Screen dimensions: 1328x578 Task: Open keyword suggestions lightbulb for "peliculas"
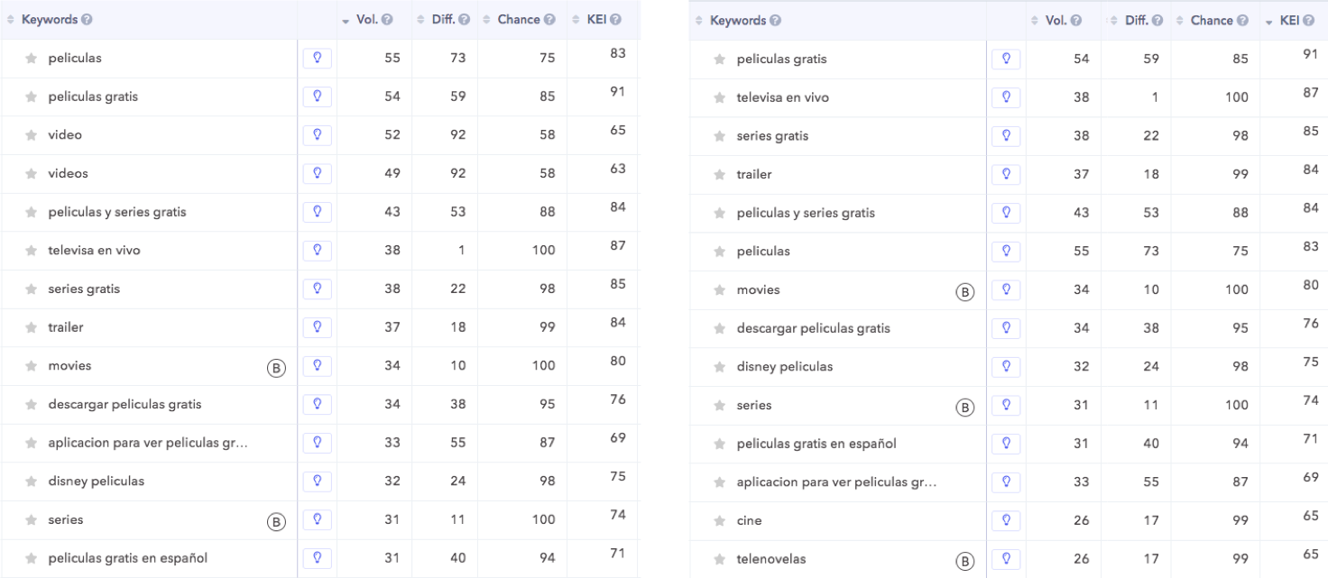(318, 57)
